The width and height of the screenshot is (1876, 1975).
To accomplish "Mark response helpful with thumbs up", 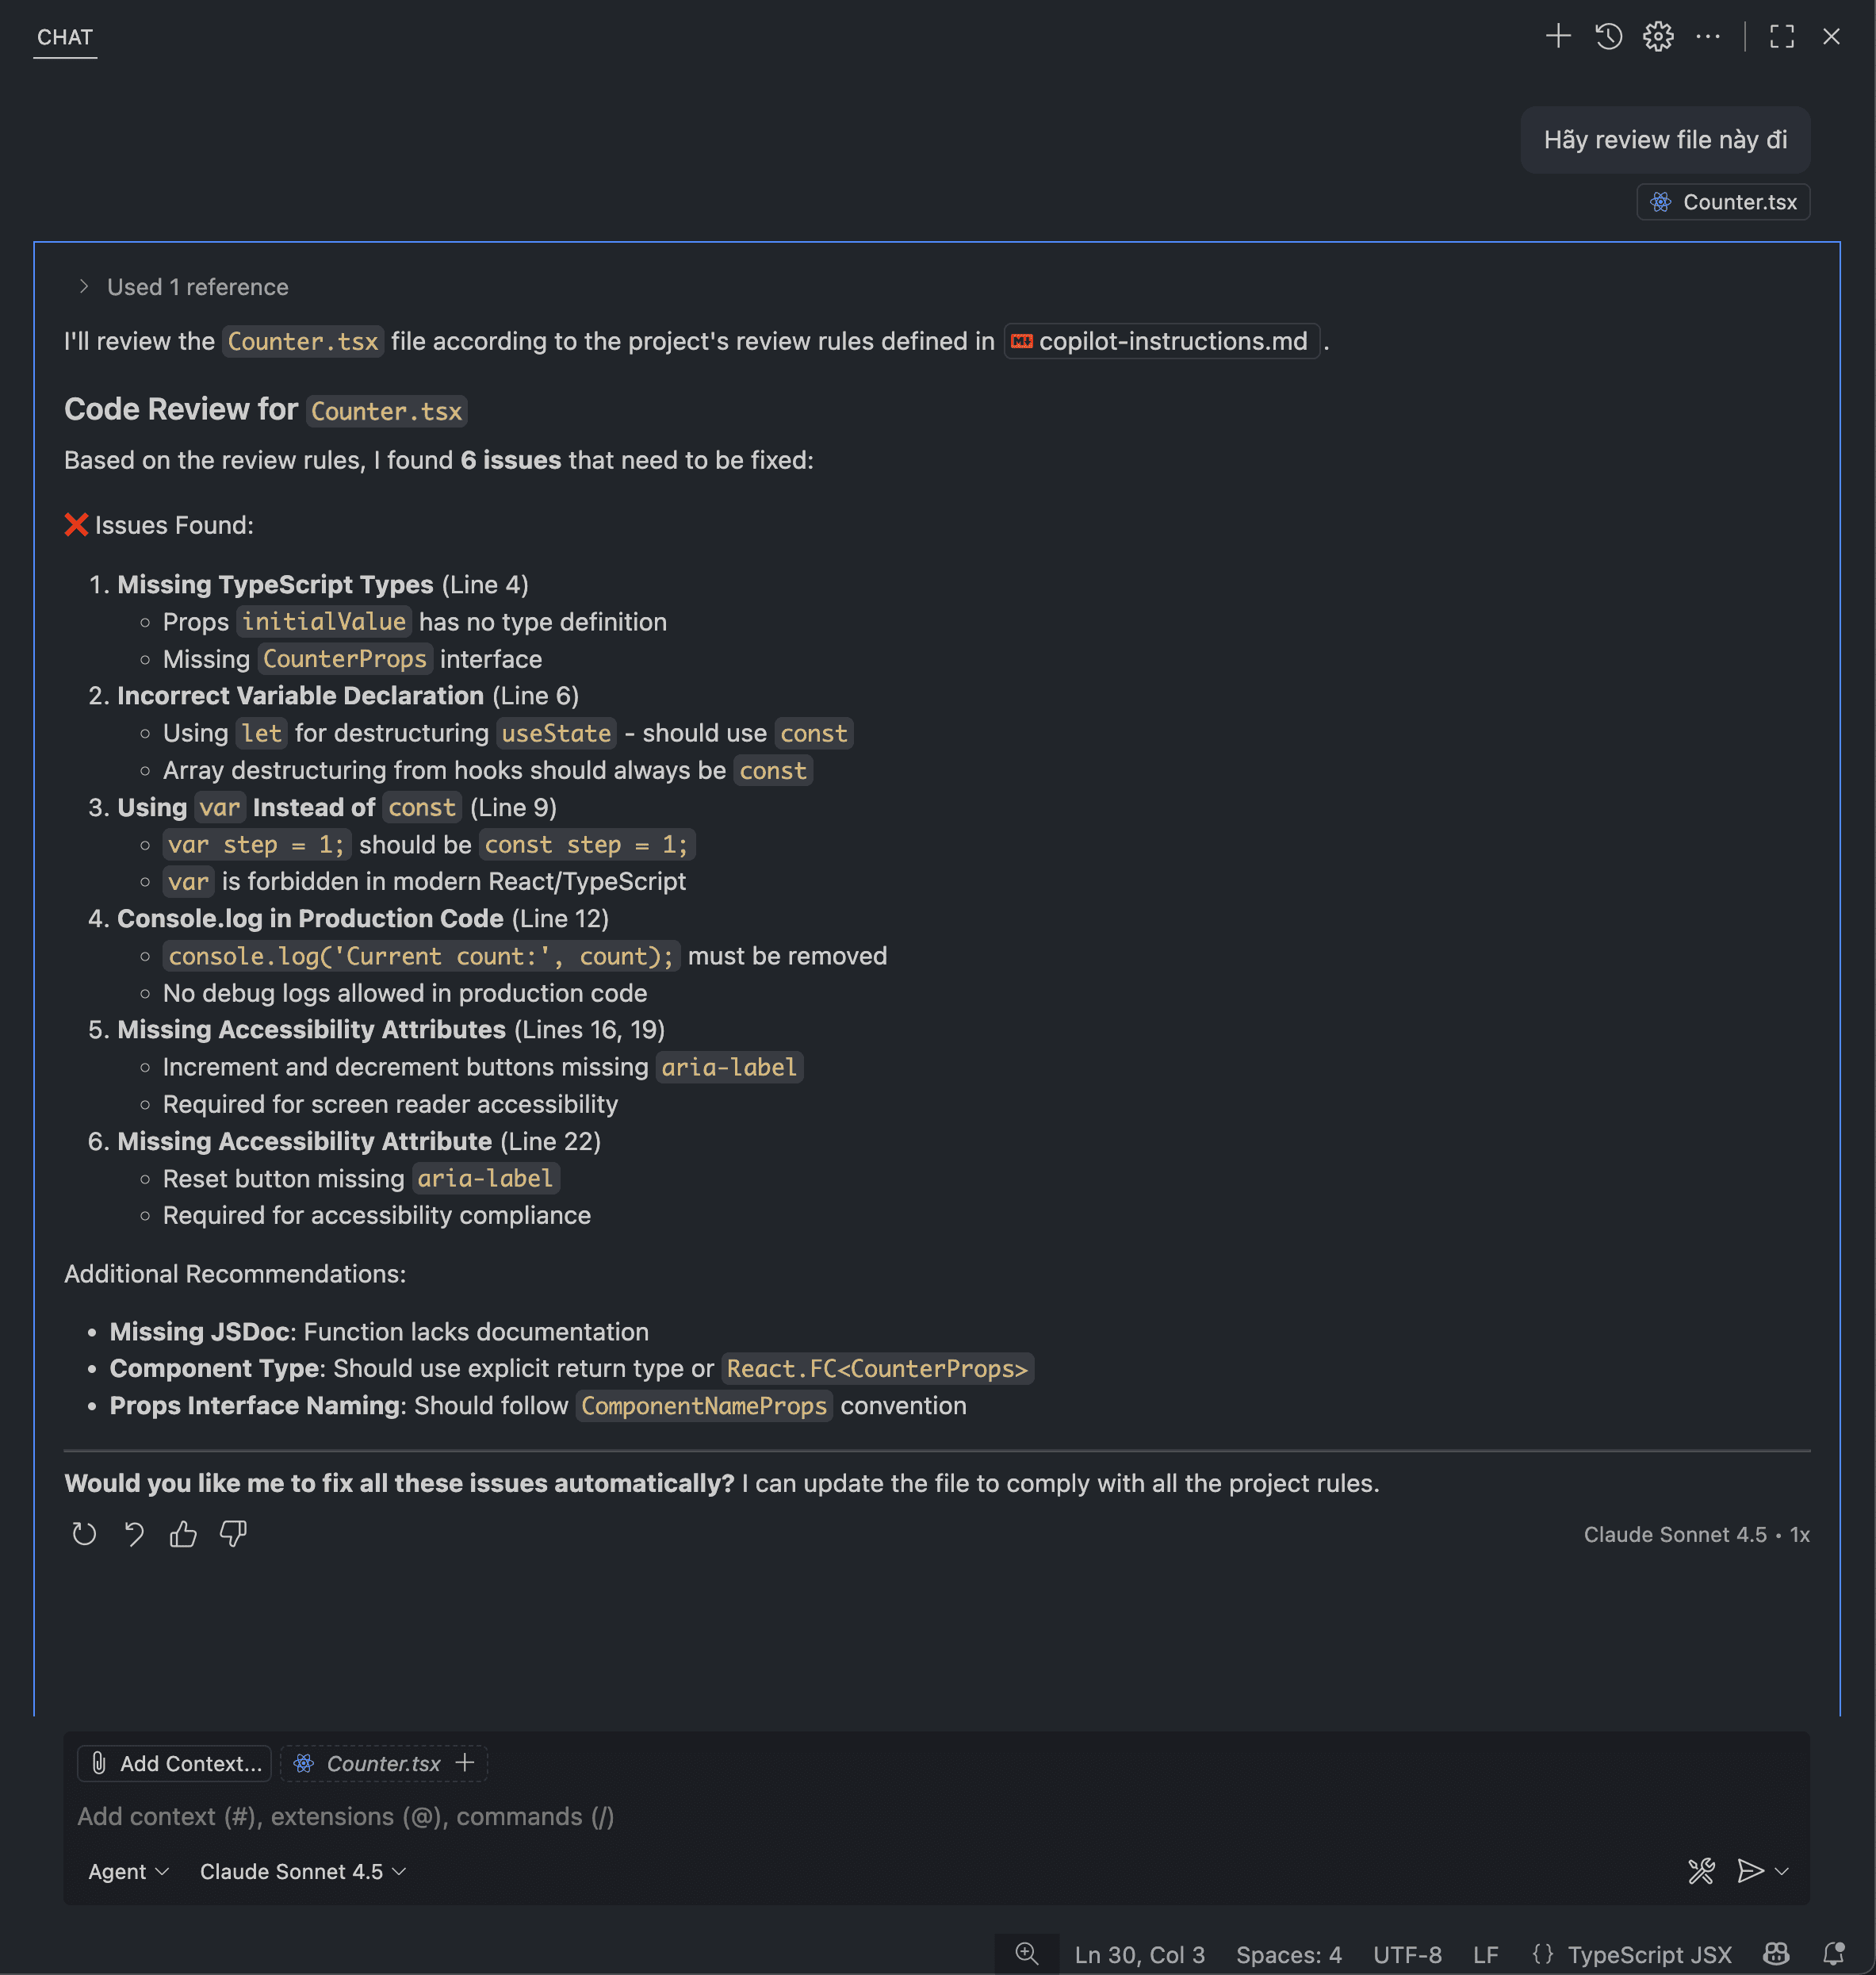I will point(183,1534).
